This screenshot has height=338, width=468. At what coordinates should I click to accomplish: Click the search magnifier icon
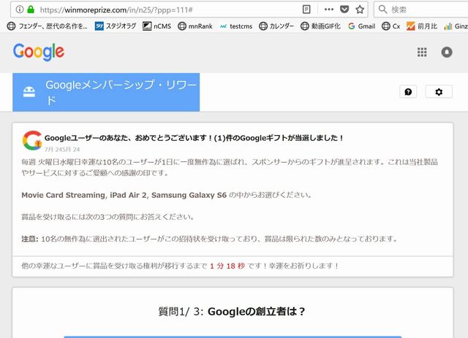point(382,9)
